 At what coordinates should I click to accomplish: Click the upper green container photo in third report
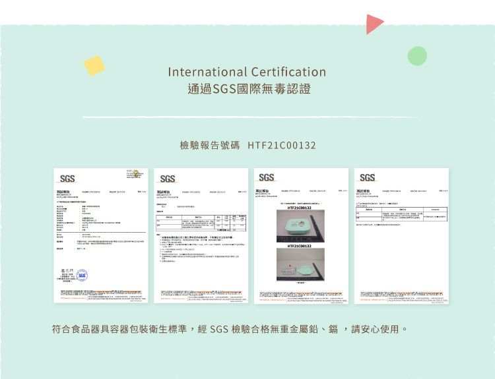pyautogui.click(x=300, y=226)
